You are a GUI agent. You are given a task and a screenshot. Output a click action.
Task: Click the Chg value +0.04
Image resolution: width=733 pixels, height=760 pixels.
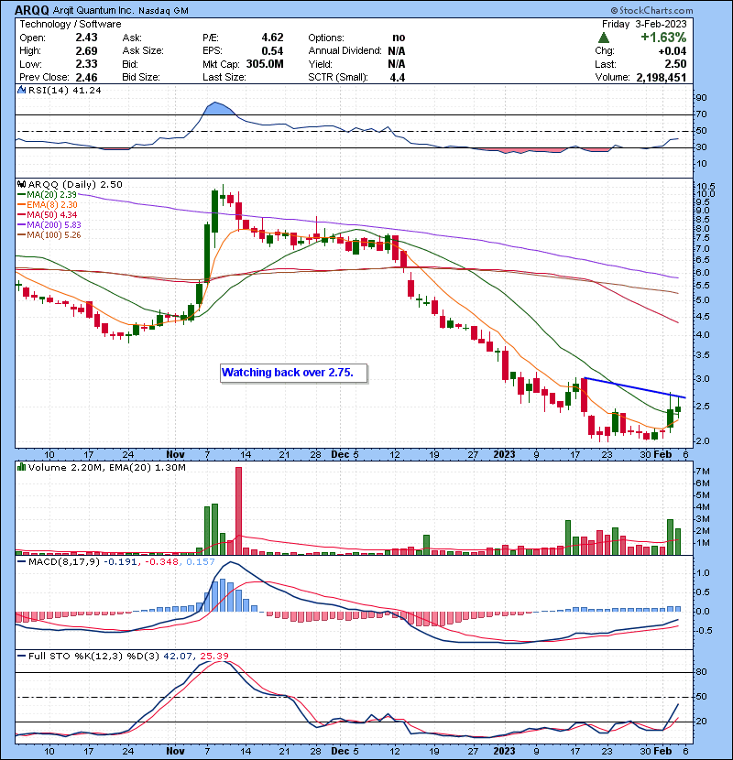pyautogui.click(x=673, y=51)
